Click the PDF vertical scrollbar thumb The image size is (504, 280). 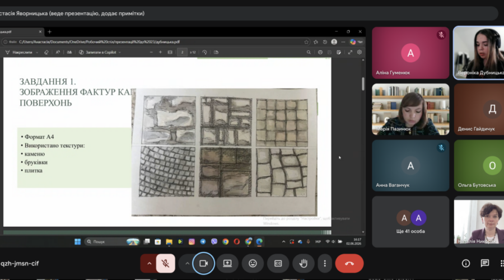coord(363,84)
